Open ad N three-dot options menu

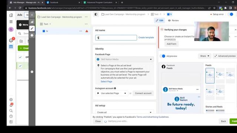point(81,31)
